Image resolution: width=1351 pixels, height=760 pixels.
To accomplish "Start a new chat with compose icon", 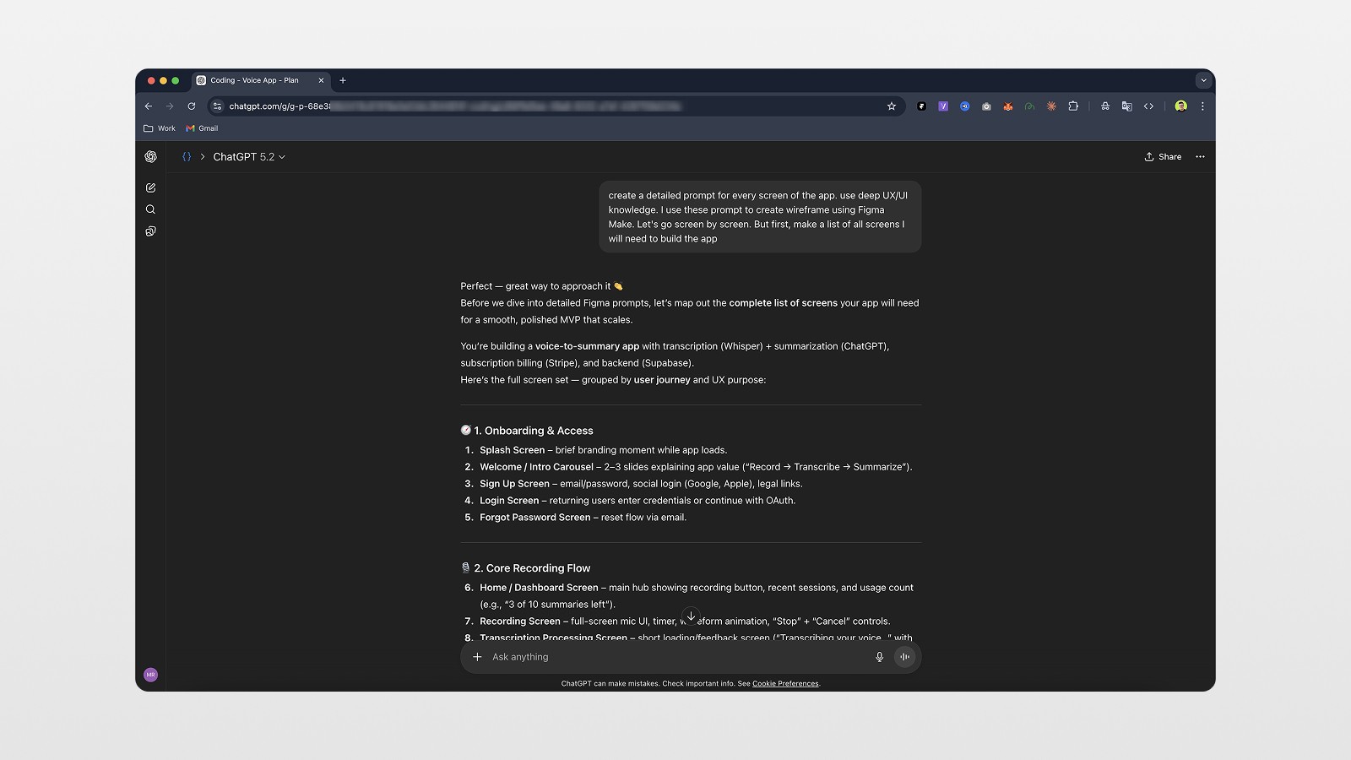I will pos(150,187).
